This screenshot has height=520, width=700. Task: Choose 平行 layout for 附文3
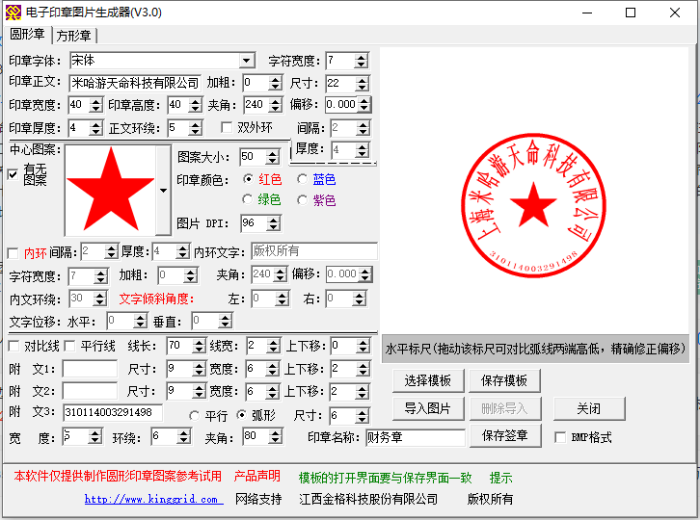point(196,416)
